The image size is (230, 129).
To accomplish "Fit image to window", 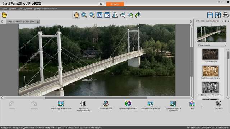I will tap(107, 15).
